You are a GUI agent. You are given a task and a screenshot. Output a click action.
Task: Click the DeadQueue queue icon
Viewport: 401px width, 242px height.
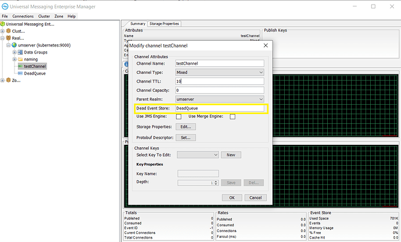[x=20, y=73]
